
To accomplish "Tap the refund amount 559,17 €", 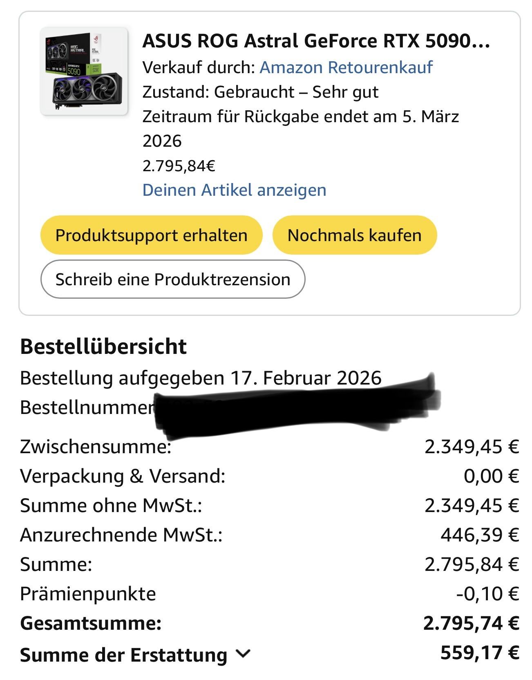I will click(480, 653).
